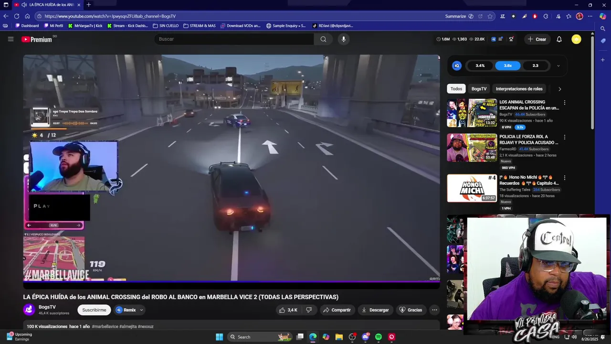Open the Dashboard bookmark
This screenshot has width=611, height=344.
(27, 26)
